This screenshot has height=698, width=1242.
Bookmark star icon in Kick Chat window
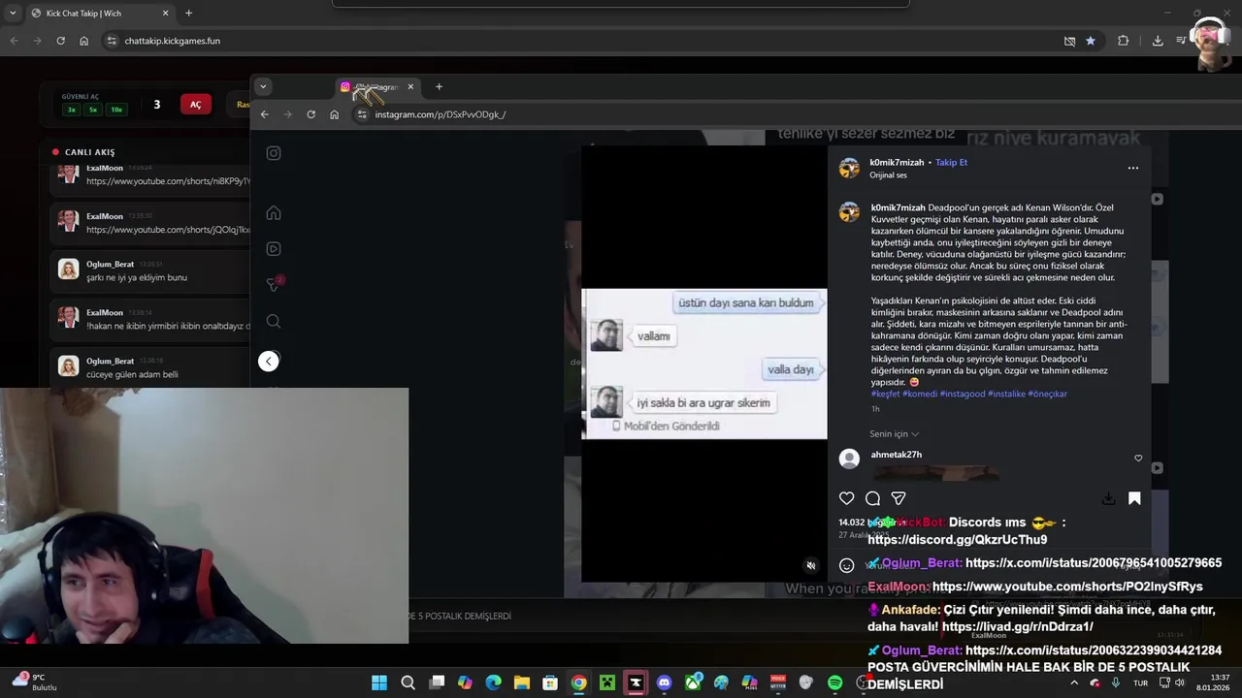[x=1091, y=41]
